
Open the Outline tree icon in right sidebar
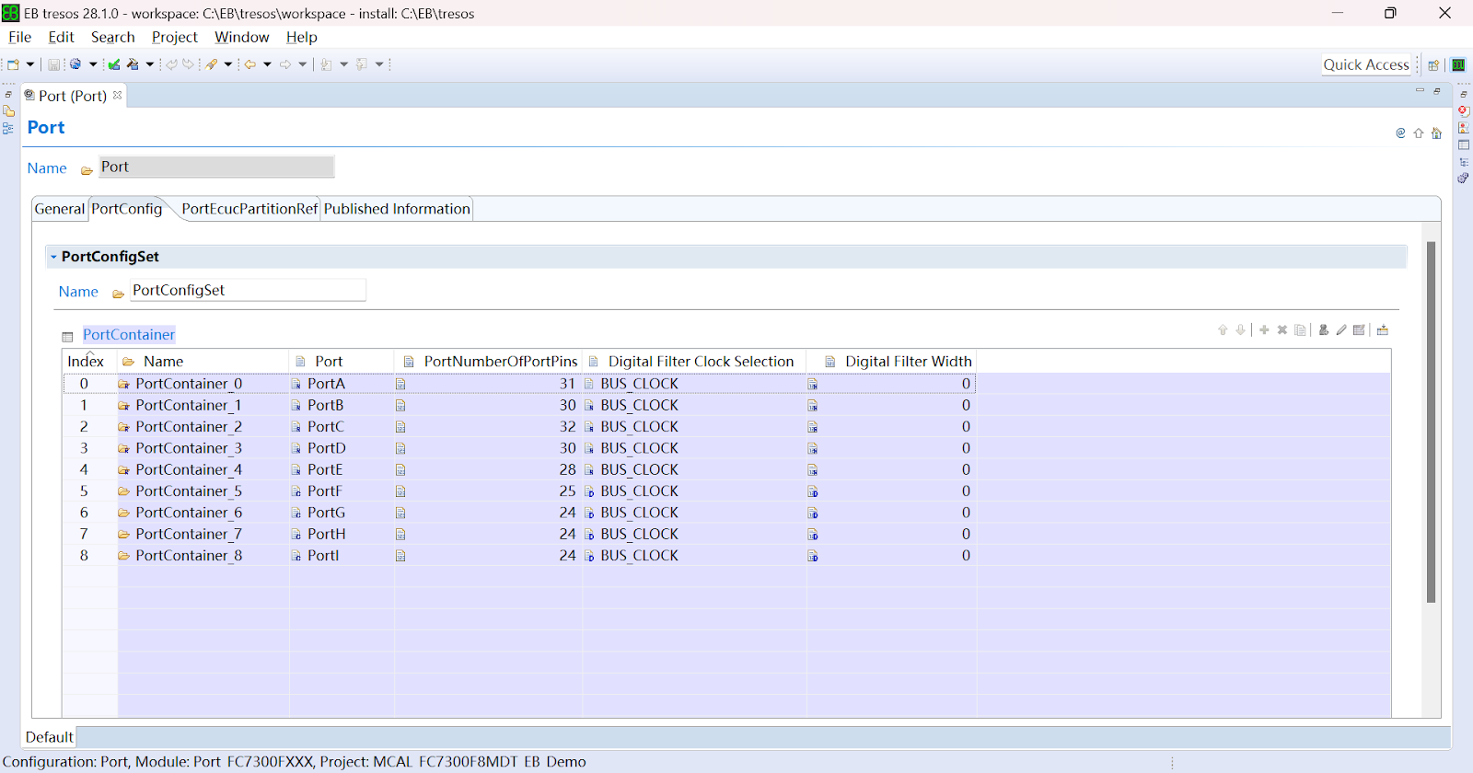[x=1464, y=162]
